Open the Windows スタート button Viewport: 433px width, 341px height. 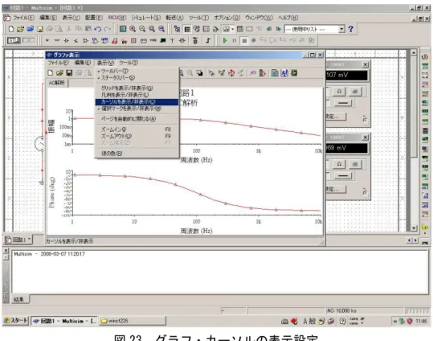[16, 321]
